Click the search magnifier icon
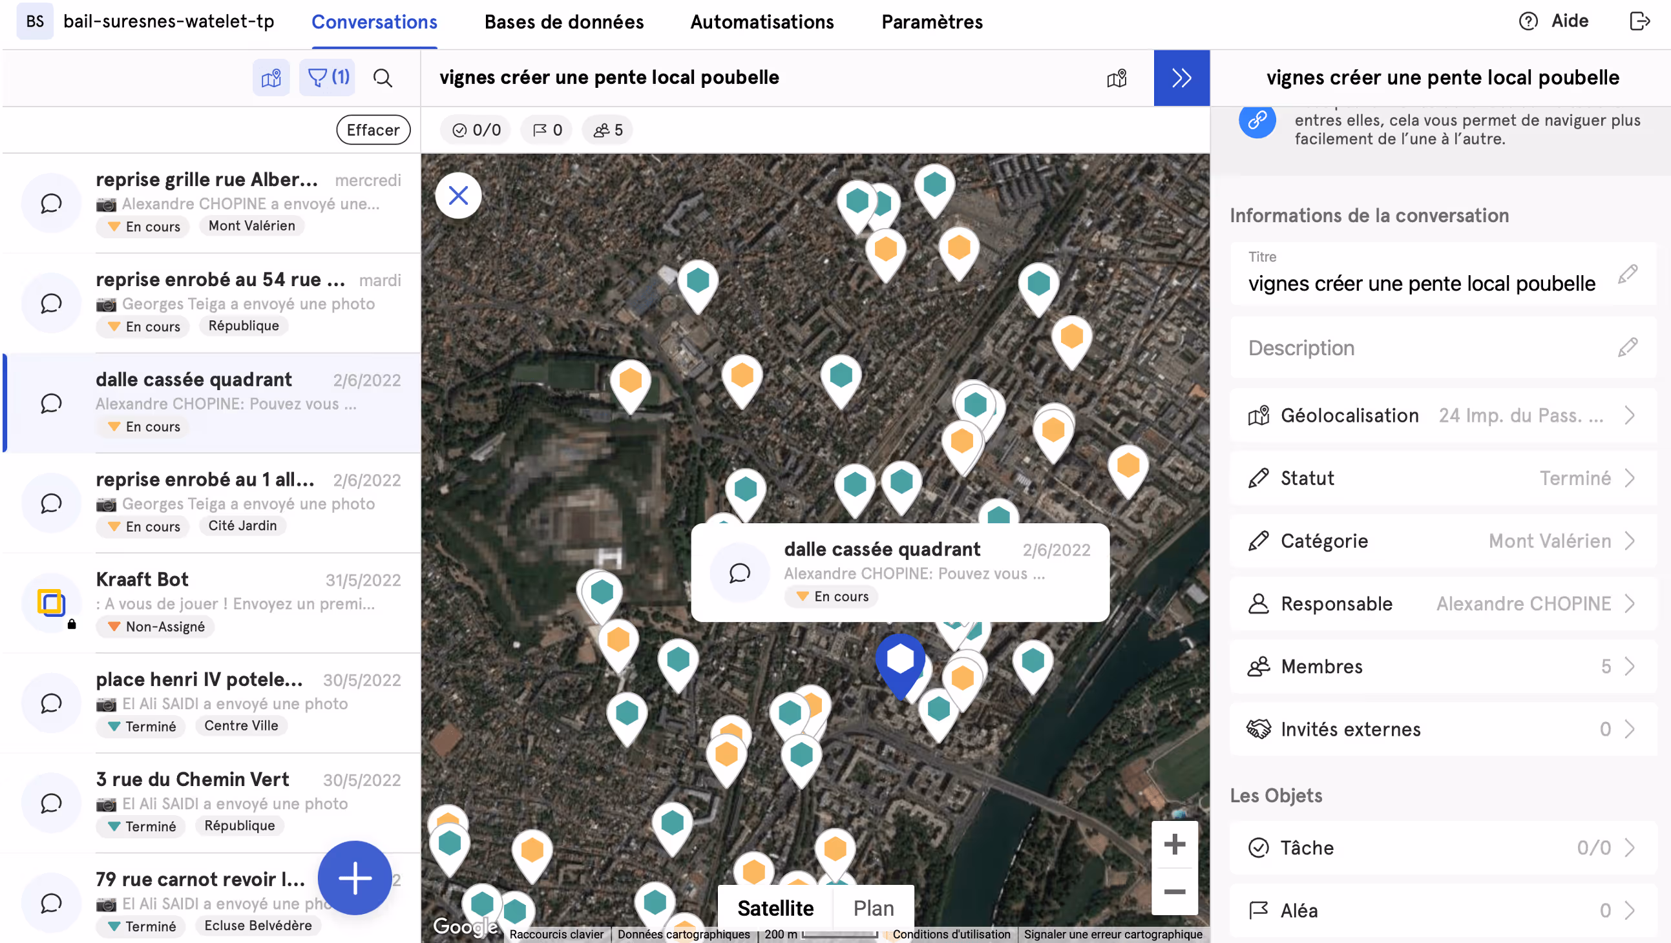1671x943 pixels. [x=383, y=78]
